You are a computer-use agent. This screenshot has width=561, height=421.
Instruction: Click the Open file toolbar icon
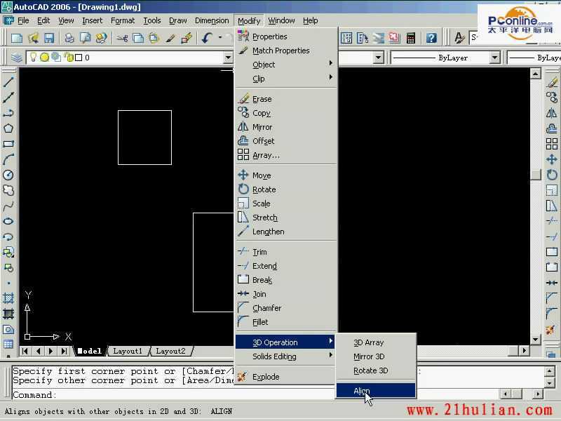pos(33,38)
